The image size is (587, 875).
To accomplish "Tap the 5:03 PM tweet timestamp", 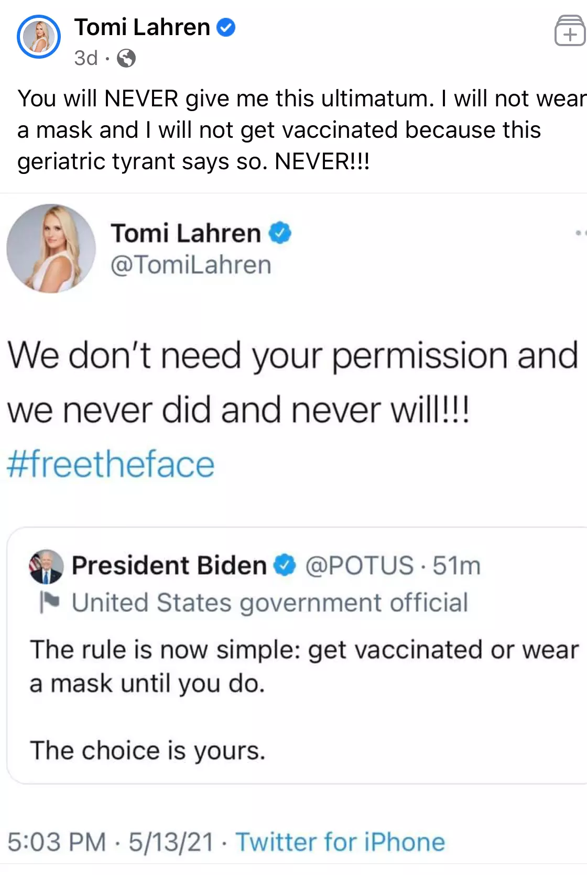I will pyautogui.click(x=57, y=842).
